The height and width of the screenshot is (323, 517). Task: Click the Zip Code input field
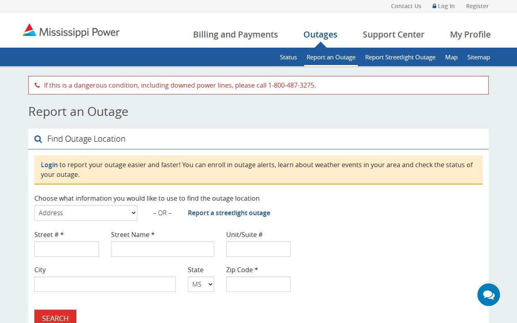pyautogui.click(x=258, y=284)
